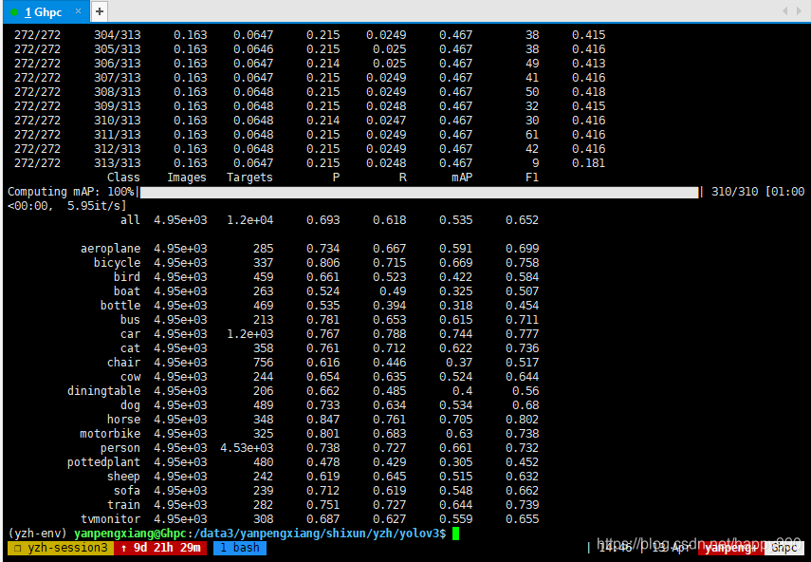
Task: Select the bird class label
Action: pos(127,277)
